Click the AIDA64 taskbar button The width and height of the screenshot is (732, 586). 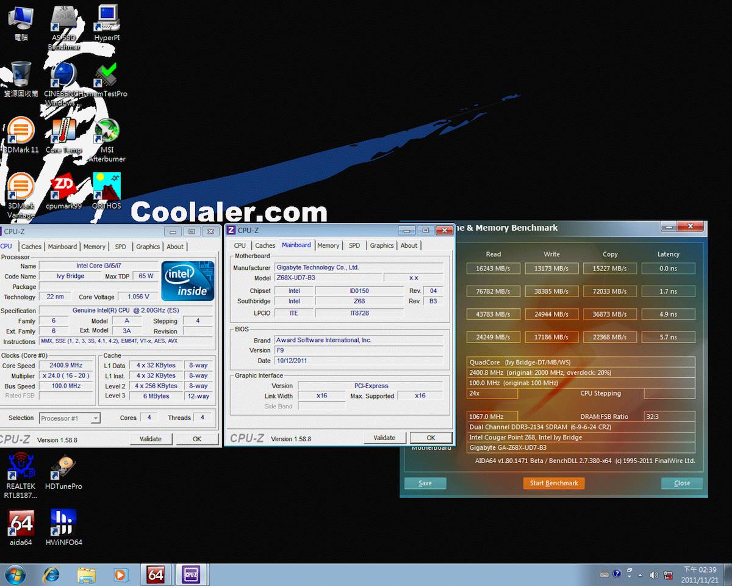156,574
